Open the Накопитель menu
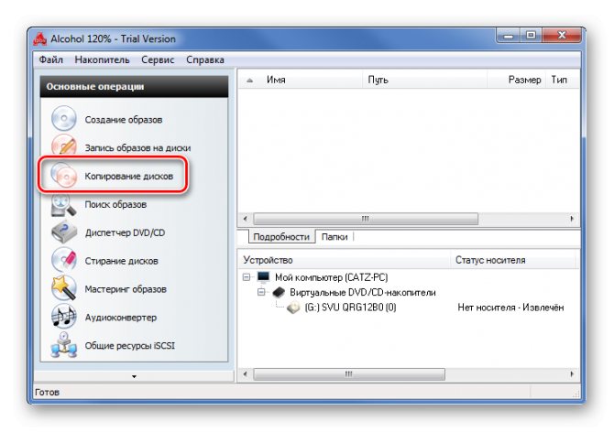Screen dimensions: 614x432 pos(102,59)
